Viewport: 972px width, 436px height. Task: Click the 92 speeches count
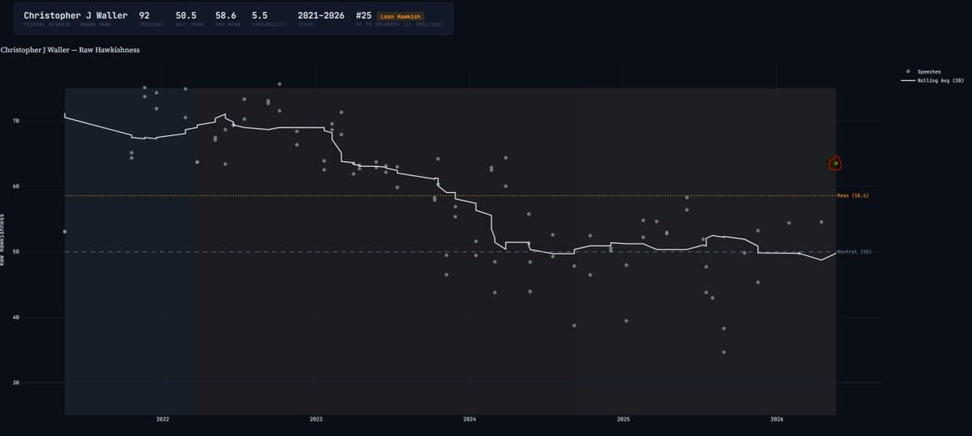(x=144, y=15)
